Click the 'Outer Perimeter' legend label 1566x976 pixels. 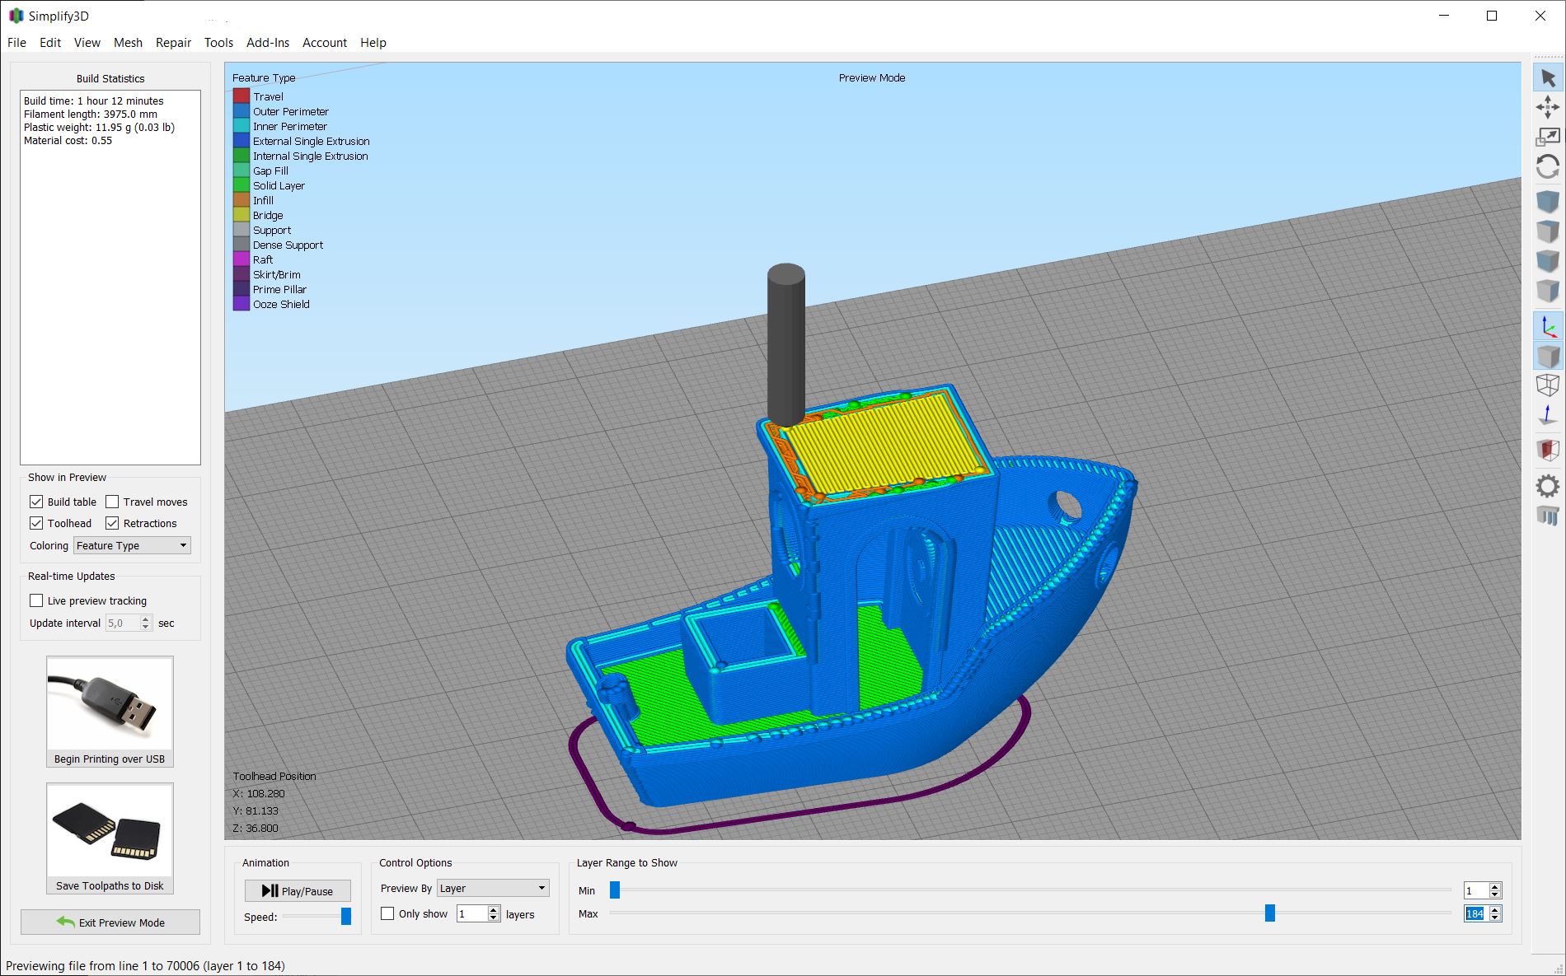tap(291, 111)
